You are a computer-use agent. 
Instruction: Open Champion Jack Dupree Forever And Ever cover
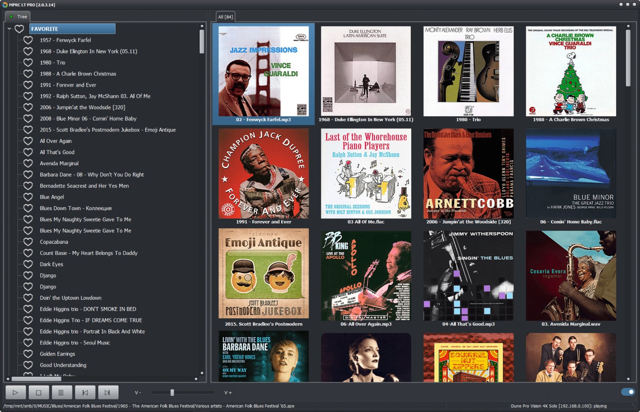click(264, 174)
